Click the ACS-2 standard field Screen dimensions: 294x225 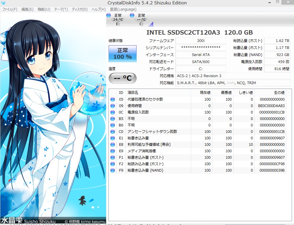point(233,76)
